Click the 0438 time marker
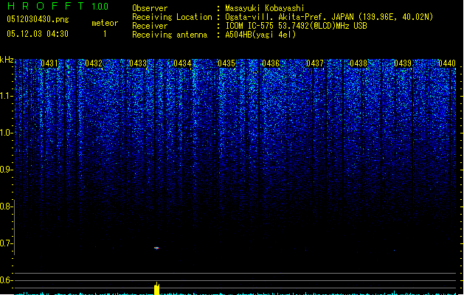The image size is (464, 295). [x=359, y=63]
